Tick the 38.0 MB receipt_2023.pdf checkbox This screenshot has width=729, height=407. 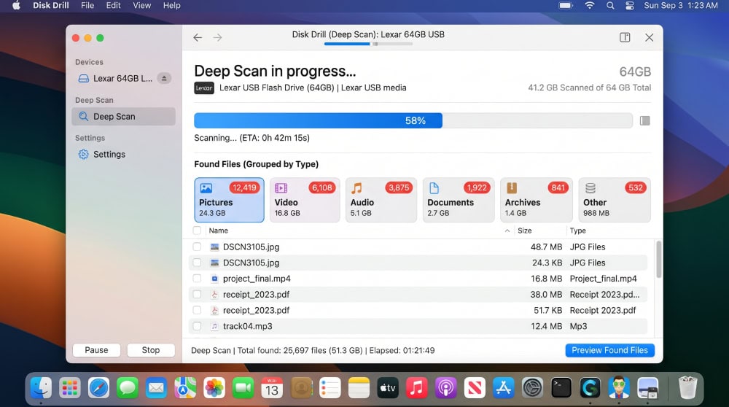197,295
